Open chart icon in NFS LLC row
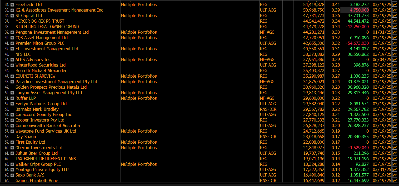 [394, 54]
